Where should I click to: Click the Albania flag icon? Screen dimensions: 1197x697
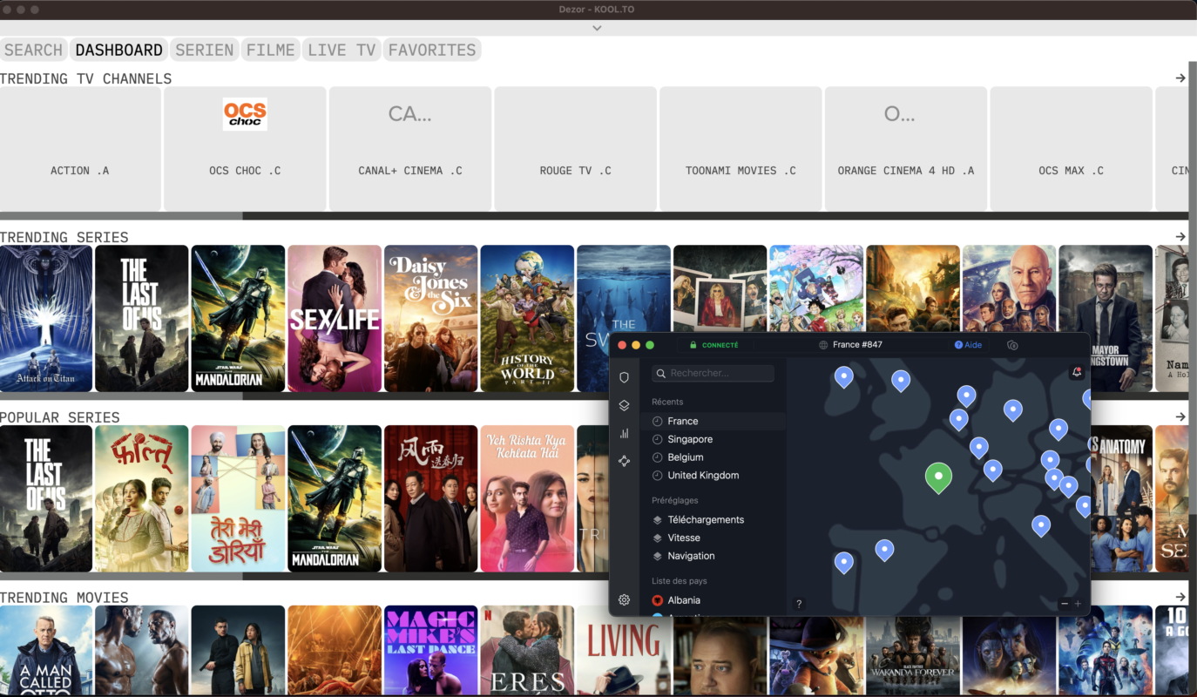coord(658,600)
